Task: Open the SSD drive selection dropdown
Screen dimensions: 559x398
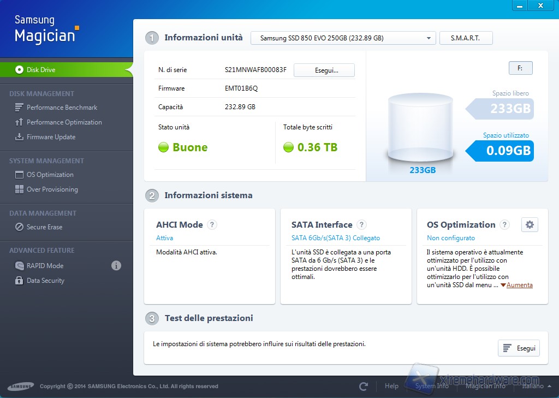Action: [343, 38]
